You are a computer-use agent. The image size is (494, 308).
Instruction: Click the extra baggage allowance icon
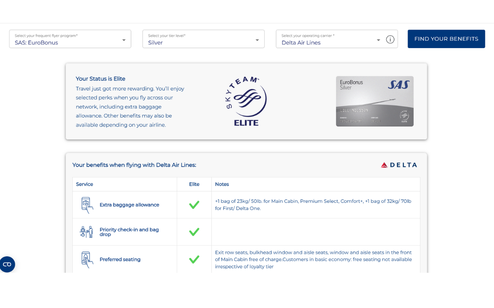[x=86, y=205]
